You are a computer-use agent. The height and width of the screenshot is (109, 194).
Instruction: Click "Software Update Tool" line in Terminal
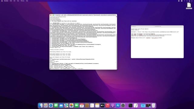click(x=55, y=48)
